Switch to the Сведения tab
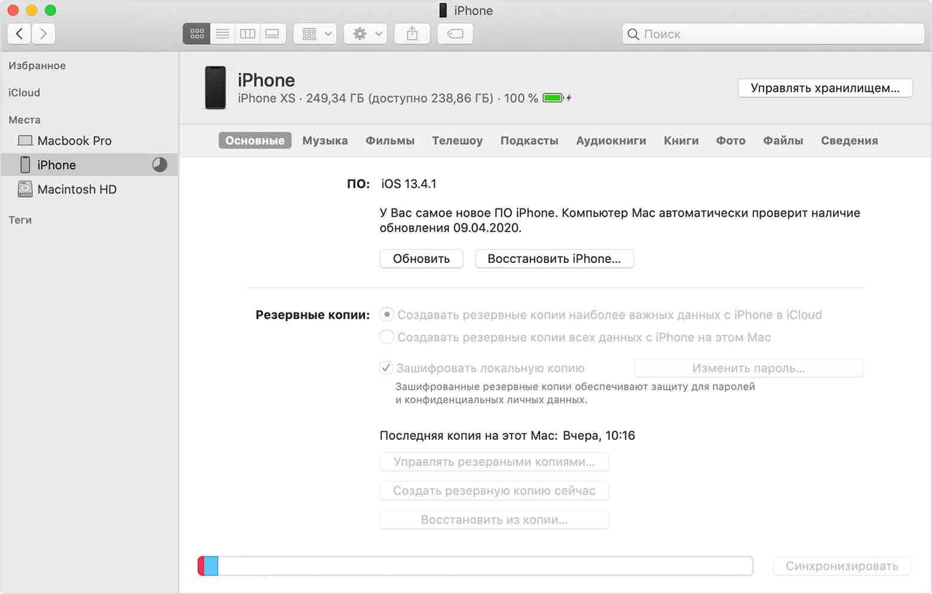 click(850, 140)
